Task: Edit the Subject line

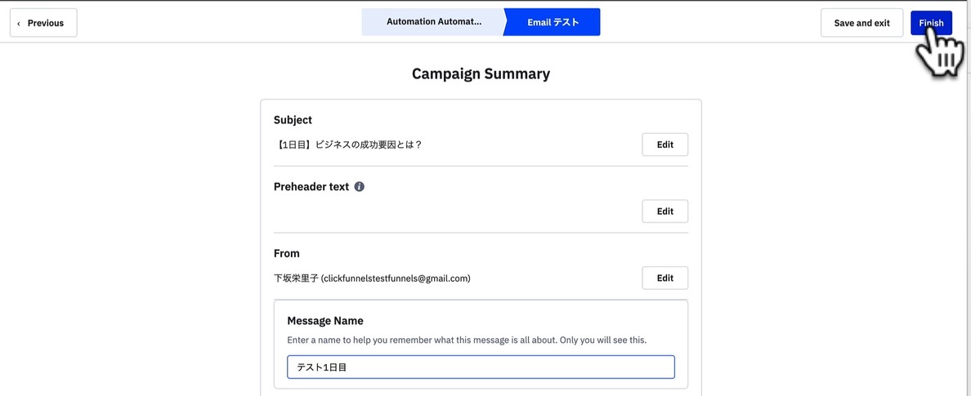Action: point(664,145)
